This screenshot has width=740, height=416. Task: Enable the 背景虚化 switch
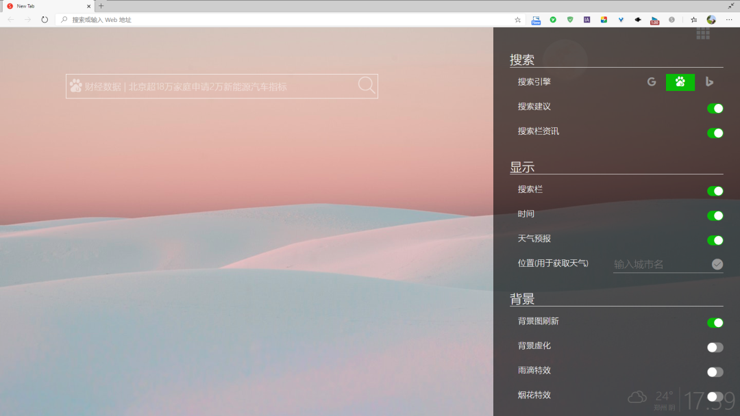(x=715, y=347)
